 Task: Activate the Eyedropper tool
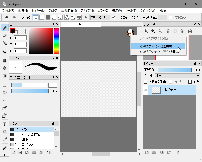click(x=4, y=148)
